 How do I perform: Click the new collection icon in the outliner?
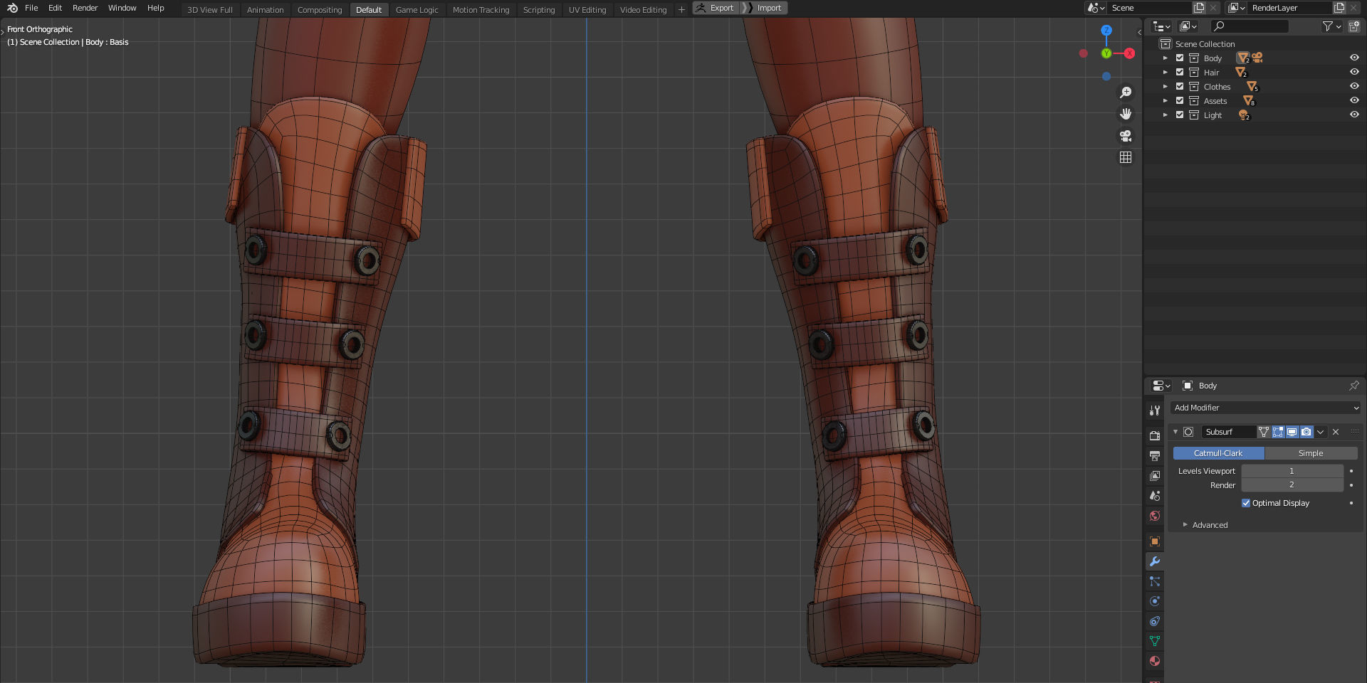tap(1354, 26)
